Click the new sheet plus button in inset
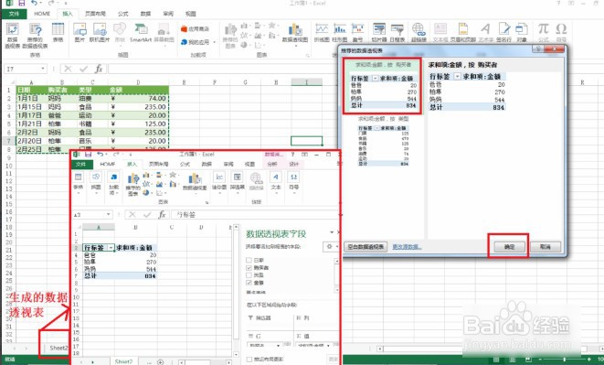The width and height of the screenshot is (604, 365). point(160,362)
